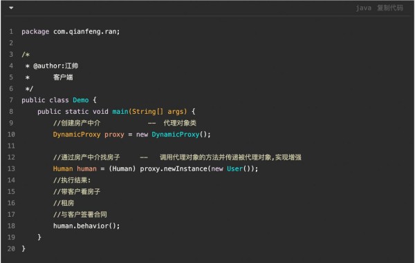Image resolution: width=415 pixels, height=263 pixels.
Task: Click the comment //与客户签署合同
Action: point(80,214)
